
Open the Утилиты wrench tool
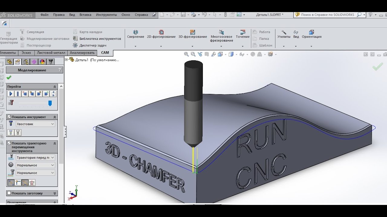pyautogui.click(x=284, y=34)
